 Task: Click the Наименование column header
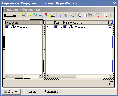(85, 23)
